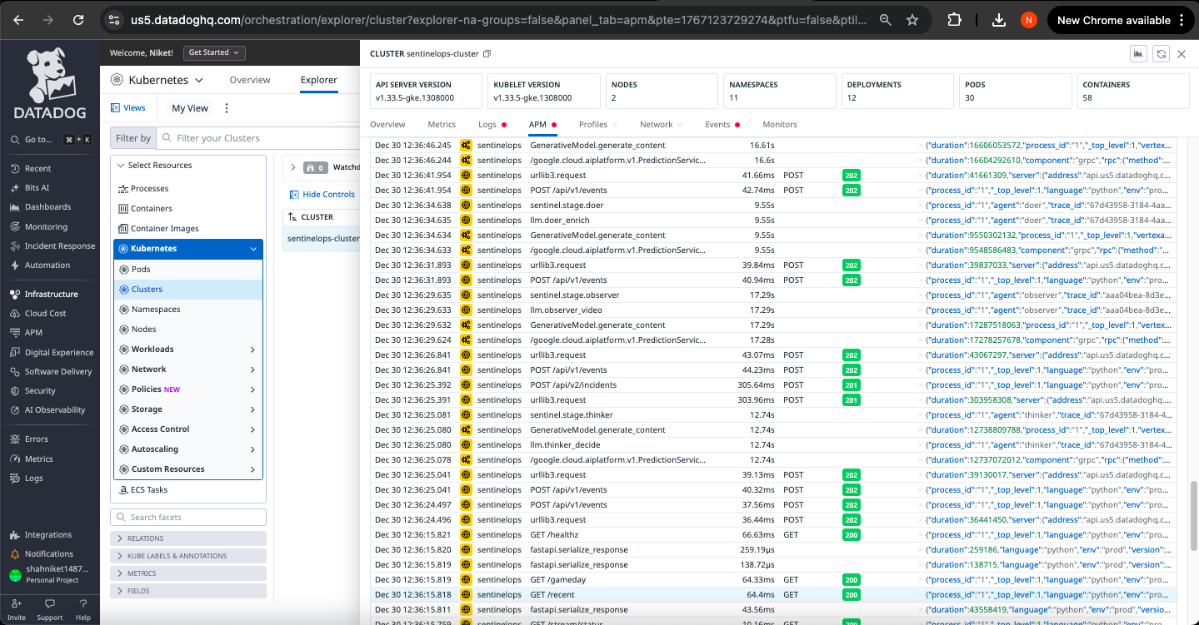Click Hide Controls link
Image resolution: width=1199 pixels, height=625 pixels.
tap(322, 194)
